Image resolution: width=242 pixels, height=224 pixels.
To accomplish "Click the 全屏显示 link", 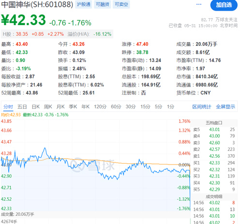I will (x=226, y=107).
